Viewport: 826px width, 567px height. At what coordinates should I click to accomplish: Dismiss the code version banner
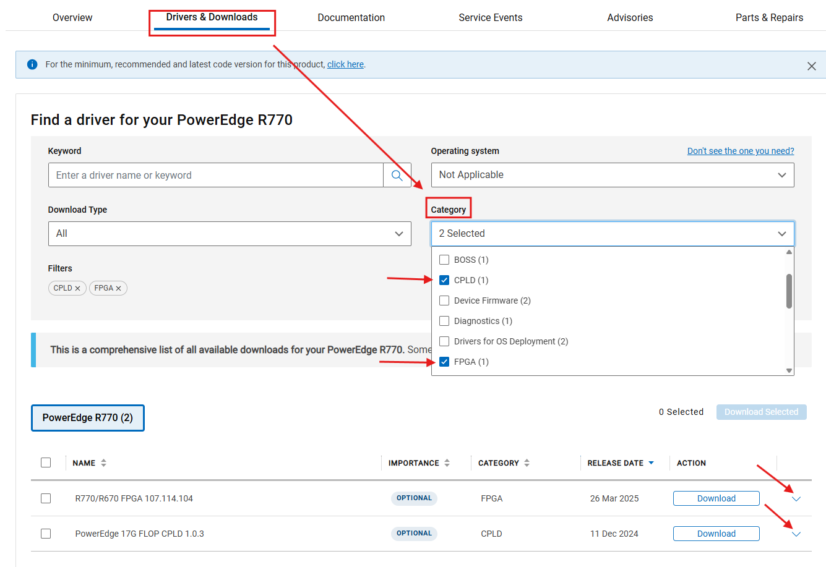[812, 65]
